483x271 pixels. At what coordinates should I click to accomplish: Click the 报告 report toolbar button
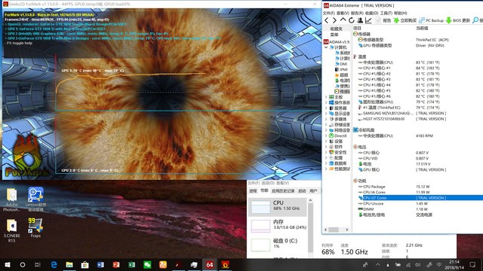click(383, 20)
